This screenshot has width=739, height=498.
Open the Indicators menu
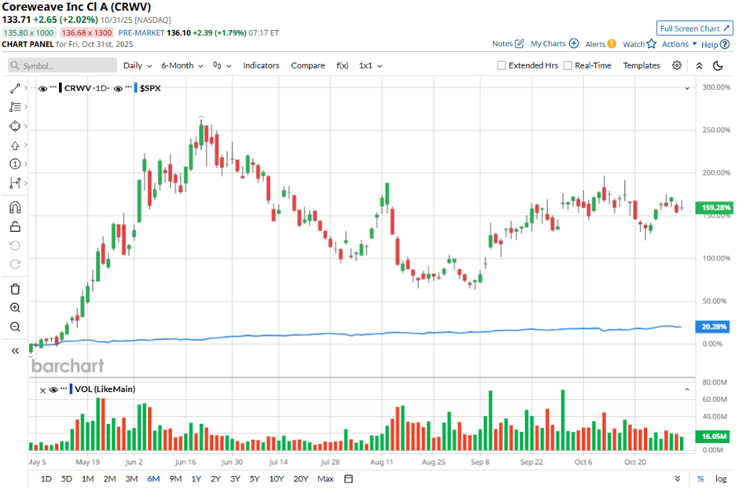click(x=261, y=66)
